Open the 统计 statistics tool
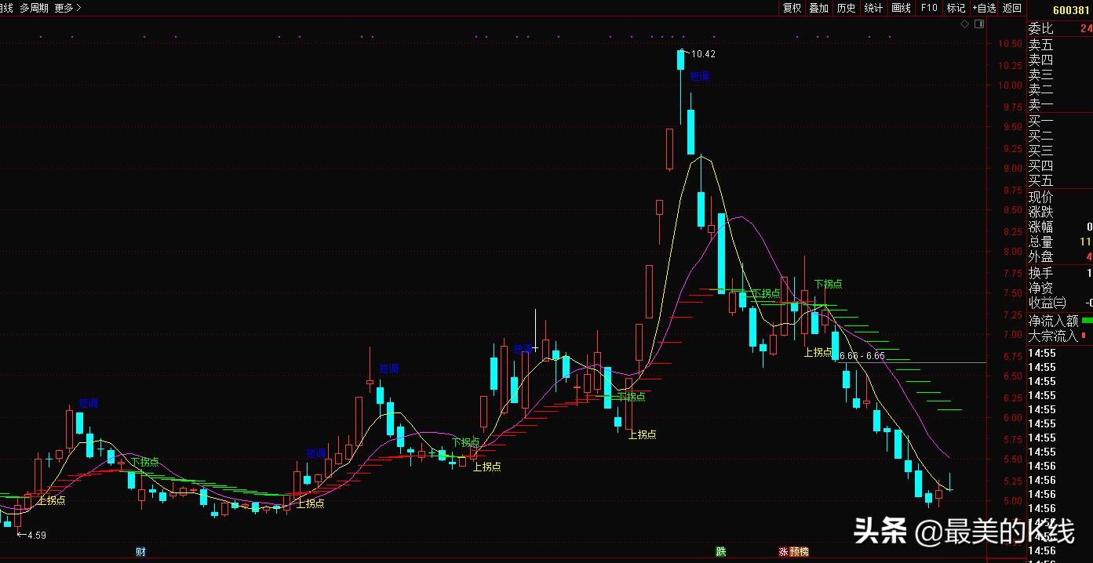This screenshot has height=563, width=1093. [x=873, y=8]
